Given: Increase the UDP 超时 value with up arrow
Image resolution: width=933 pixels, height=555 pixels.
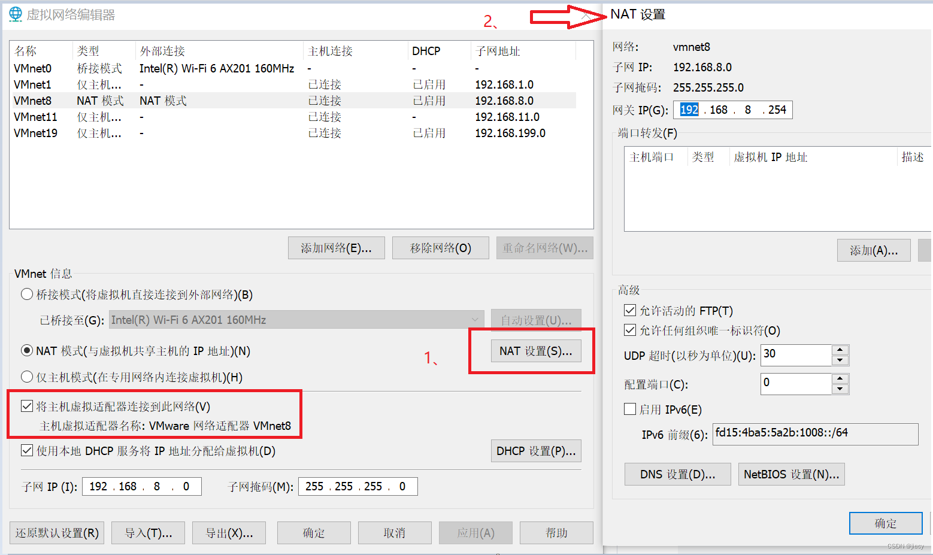Looking at the screenshot, I should click(840, 350).
